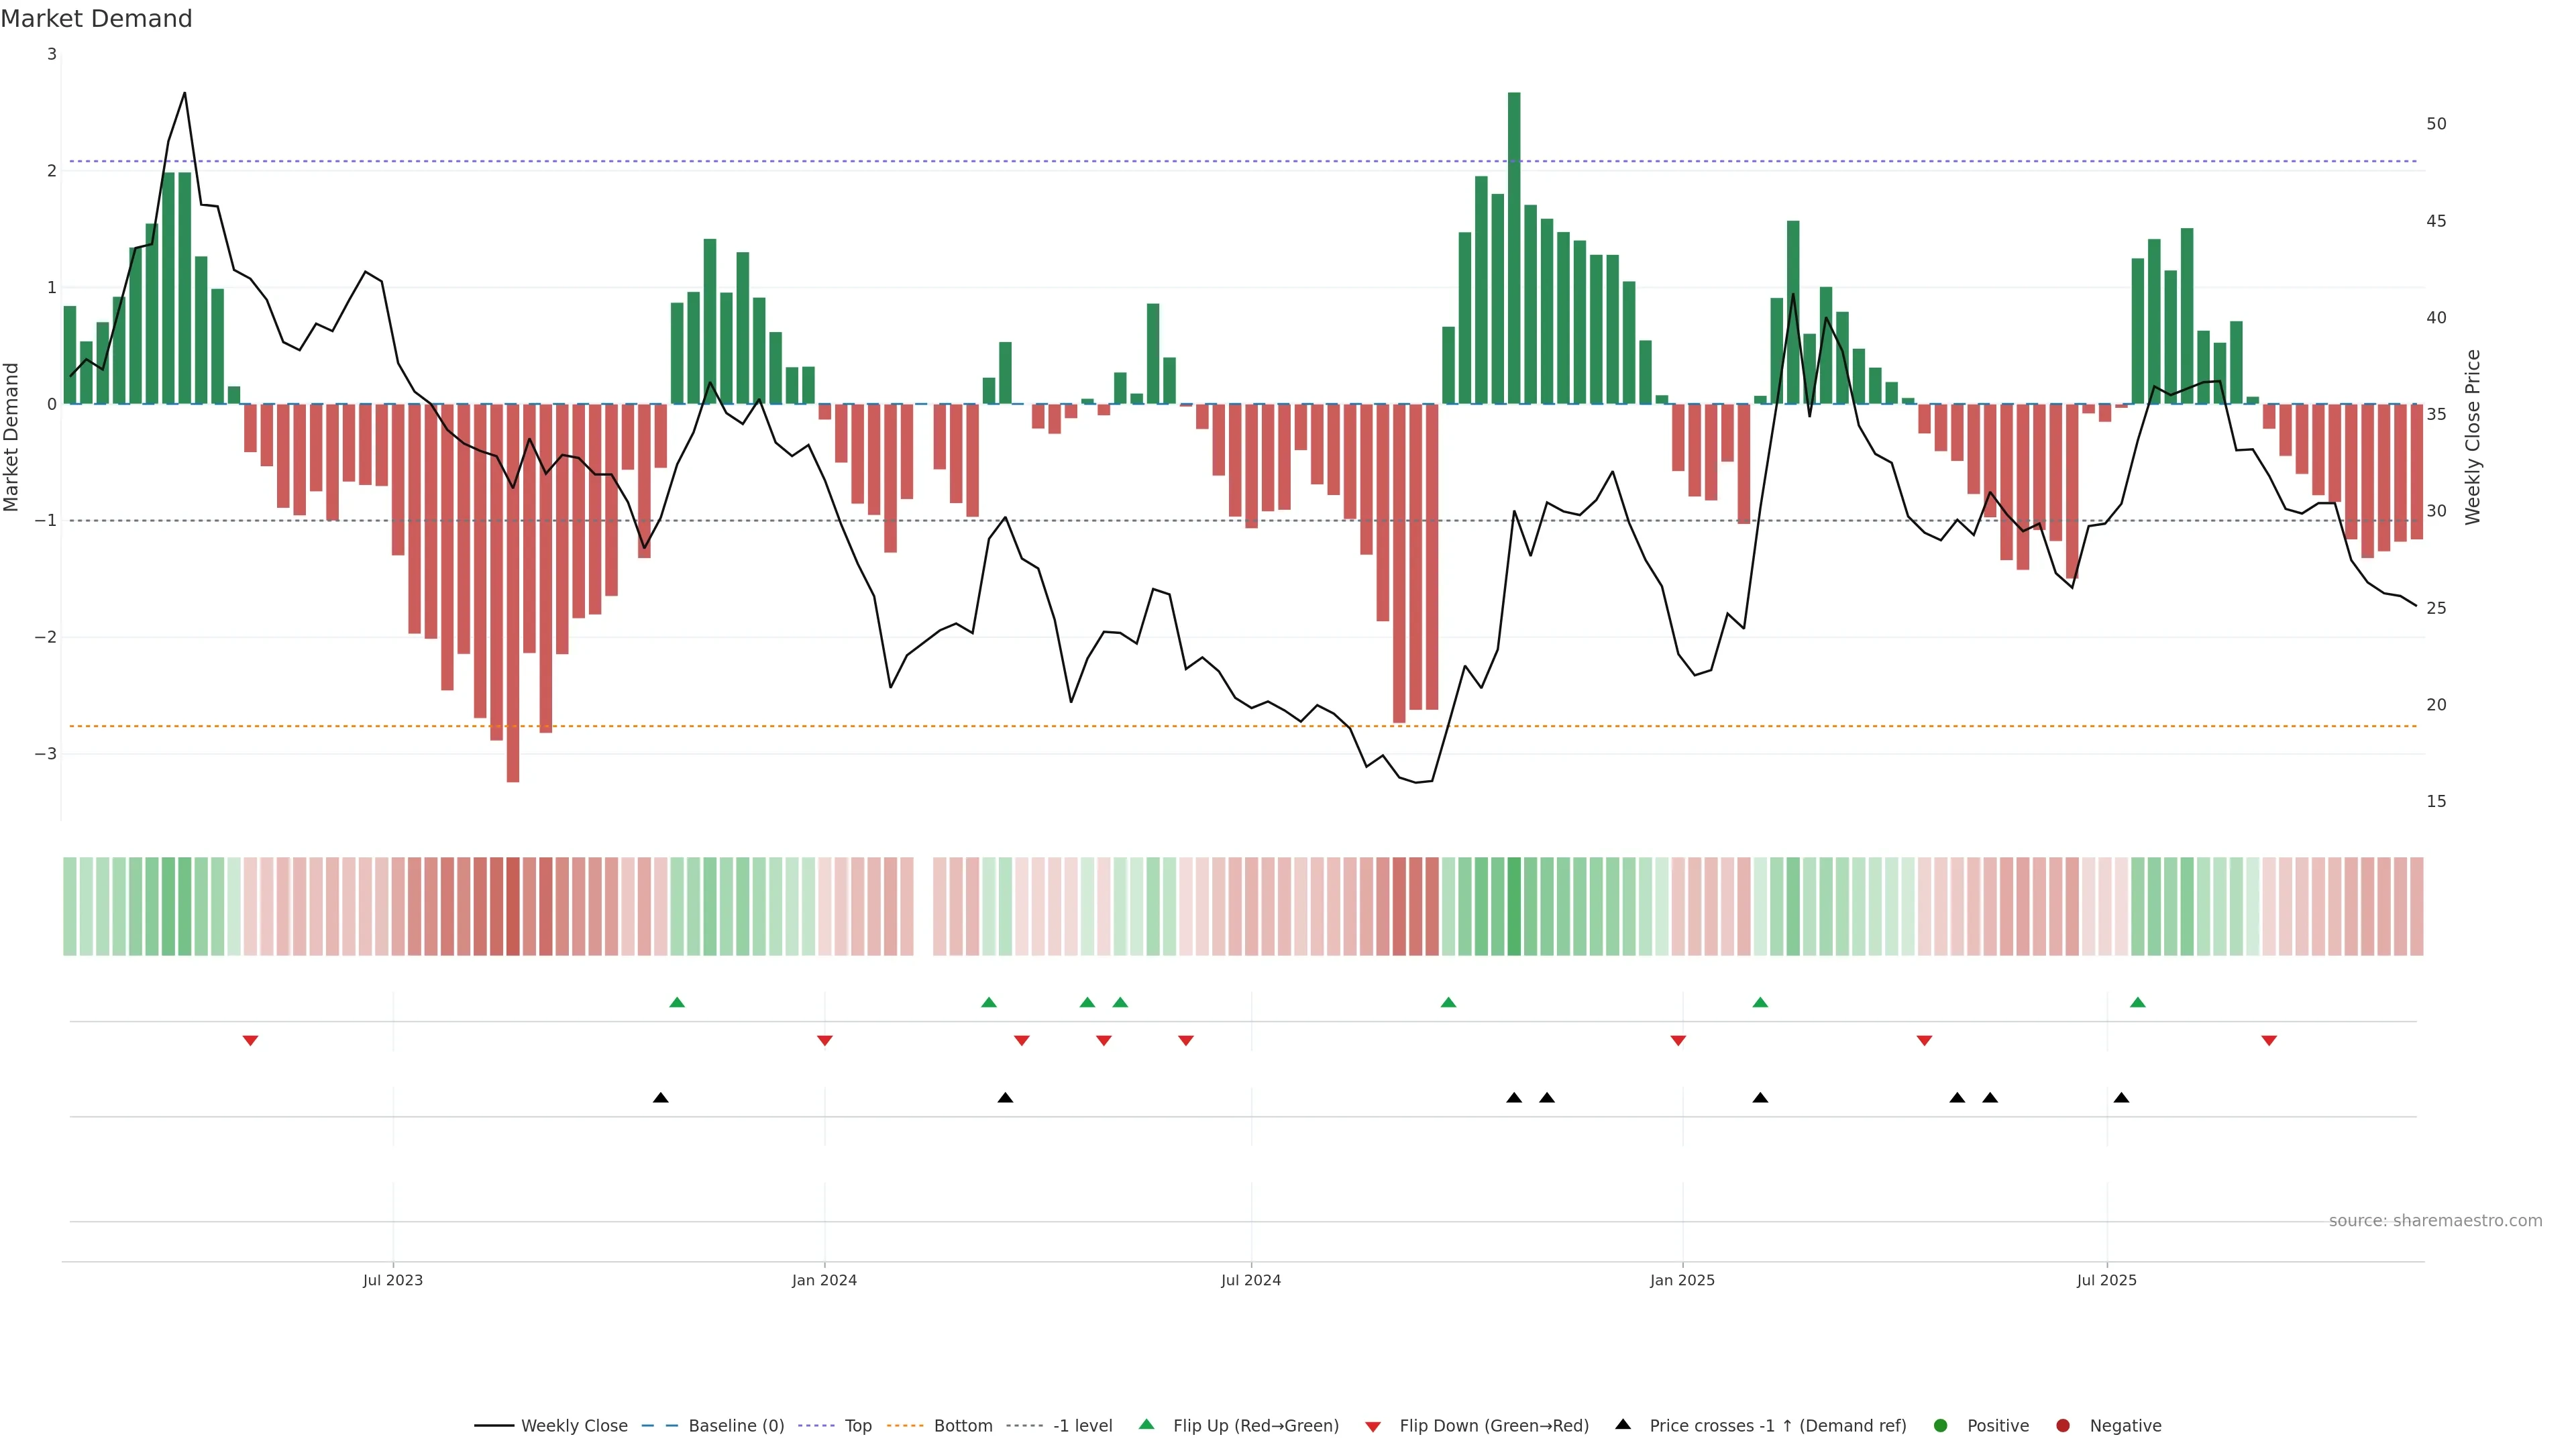The image size is (2576, 1449).
Task: Click the last black price-cross triangle marker
Action: point(2121,1098)
